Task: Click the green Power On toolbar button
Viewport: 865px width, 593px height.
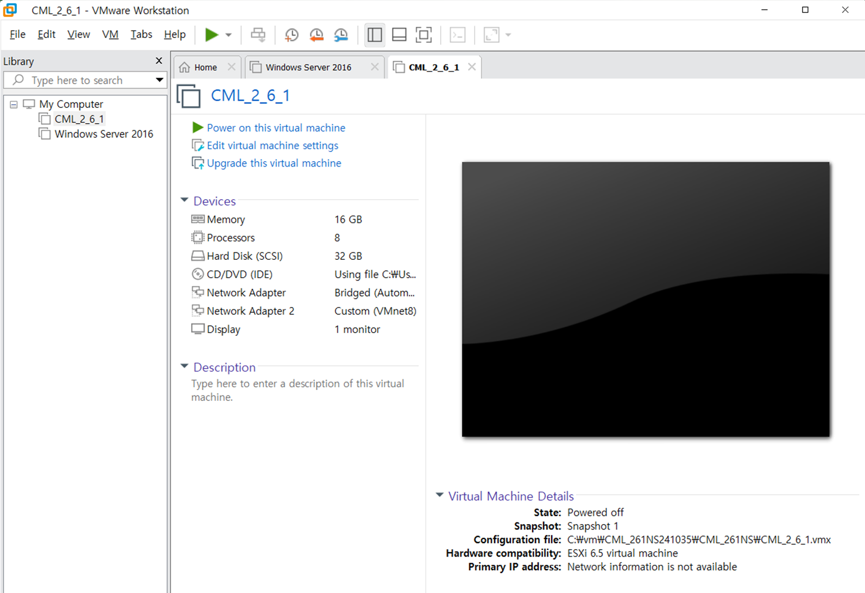Action: click(211, 35)
